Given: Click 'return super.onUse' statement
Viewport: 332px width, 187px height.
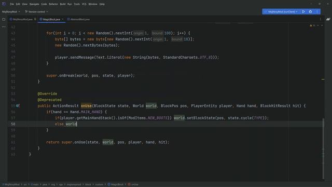Looking at the screenshot, I should pyautogui.click(x=66, y=142).
